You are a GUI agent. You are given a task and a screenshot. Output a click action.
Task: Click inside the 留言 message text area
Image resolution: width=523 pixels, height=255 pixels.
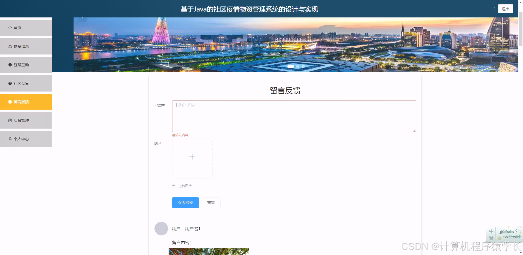pyautogui.click(x=294, y=116)
